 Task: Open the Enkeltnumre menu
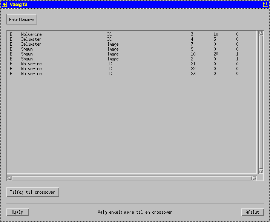pyautogui.click(x=22, y=20)
